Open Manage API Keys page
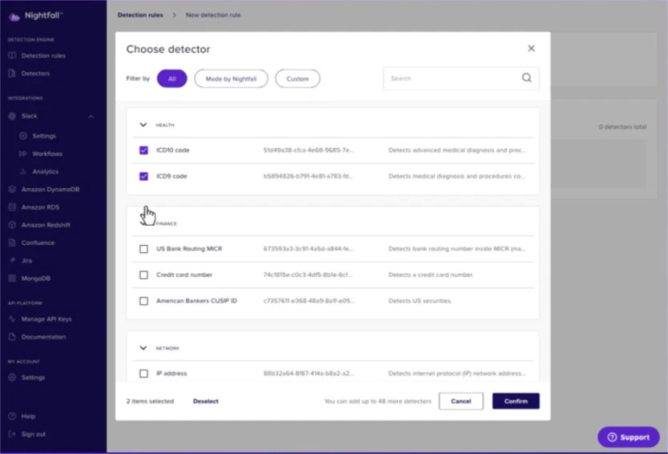 coord(46,319)
